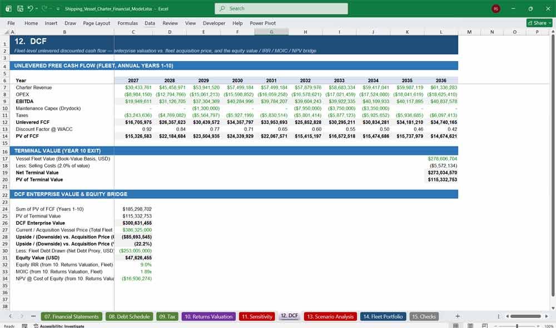Open the View ribbon tab
The image size is (556, 328).
[190, 23]
